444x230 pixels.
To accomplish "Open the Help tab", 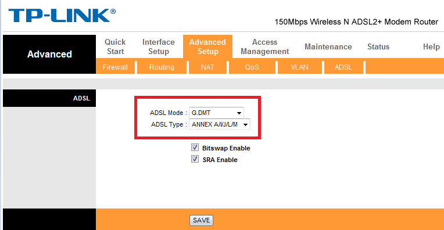I will [431, 46].
